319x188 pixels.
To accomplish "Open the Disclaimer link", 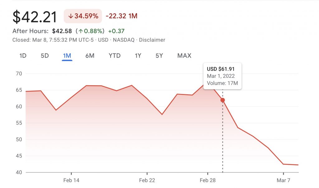I will click(x=152, y=40).
